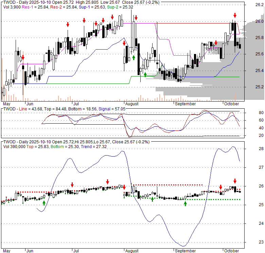Click the 23 label on the trend axis
The height and width of the screenshot is (253, 265).
coord(261,242)
